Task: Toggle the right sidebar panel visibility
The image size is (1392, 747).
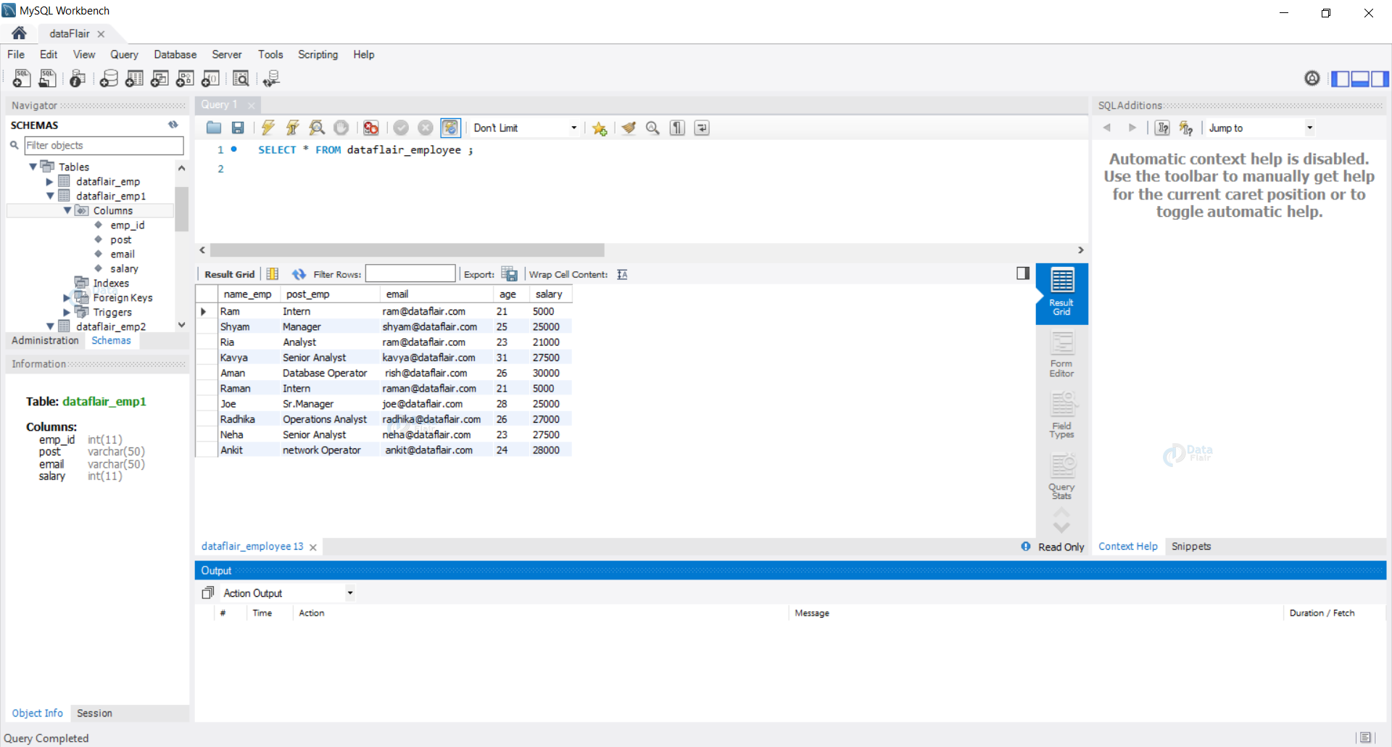Action: point(1380,78)
